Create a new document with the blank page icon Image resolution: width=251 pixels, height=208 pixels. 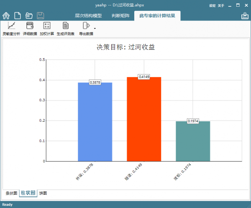click(18, 16)
